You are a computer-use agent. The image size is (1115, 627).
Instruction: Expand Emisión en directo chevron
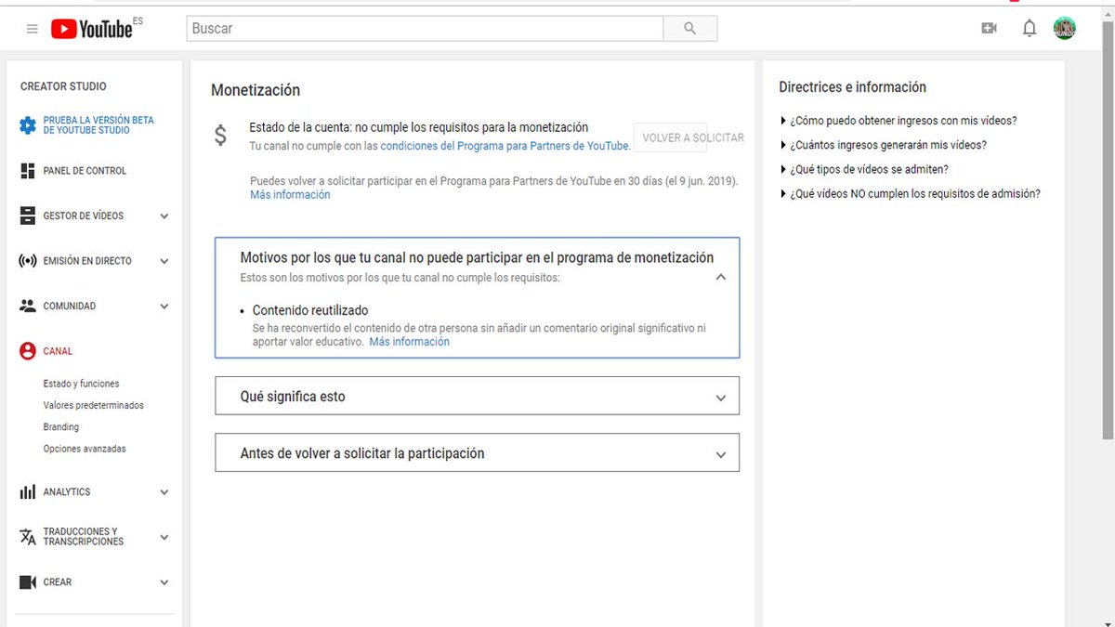coord(164,261)
